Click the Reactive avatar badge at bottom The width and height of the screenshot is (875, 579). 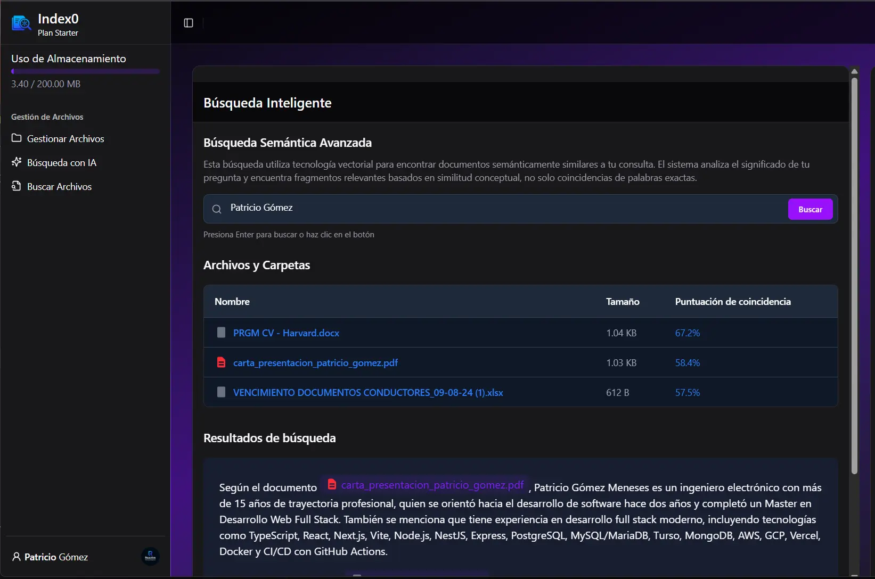pos(150,556)
